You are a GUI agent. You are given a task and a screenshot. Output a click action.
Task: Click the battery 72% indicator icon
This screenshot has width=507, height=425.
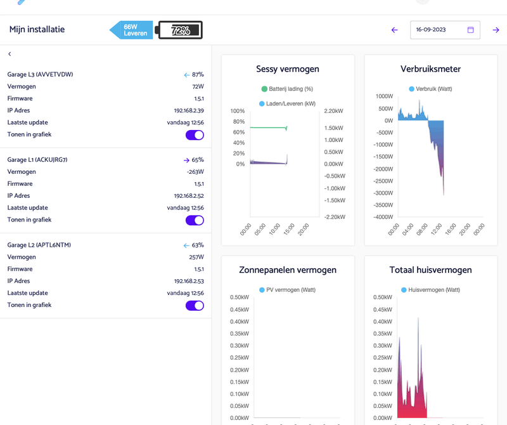coord(179,30)
